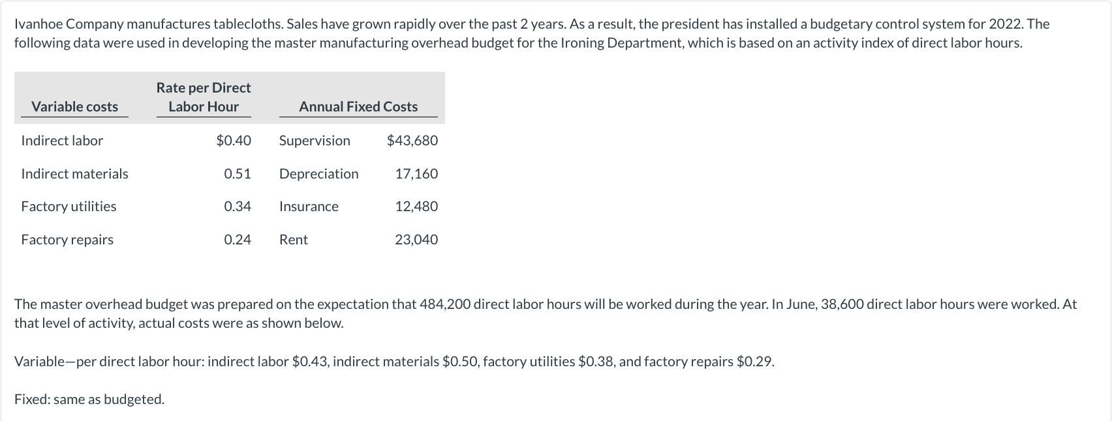The width and height of the screenshot is (1112, 421).
Task: Click the Depreciation fixed cost label
Action: 318,173
